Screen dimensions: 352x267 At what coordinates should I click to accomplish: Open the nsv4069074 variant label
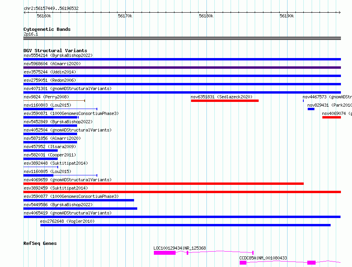[x=337, y=113]
